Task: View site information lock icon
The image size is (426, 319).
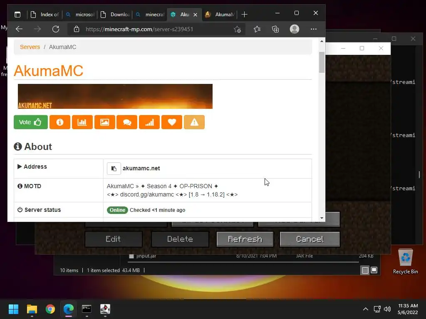Action: click(x=77, y=29)
